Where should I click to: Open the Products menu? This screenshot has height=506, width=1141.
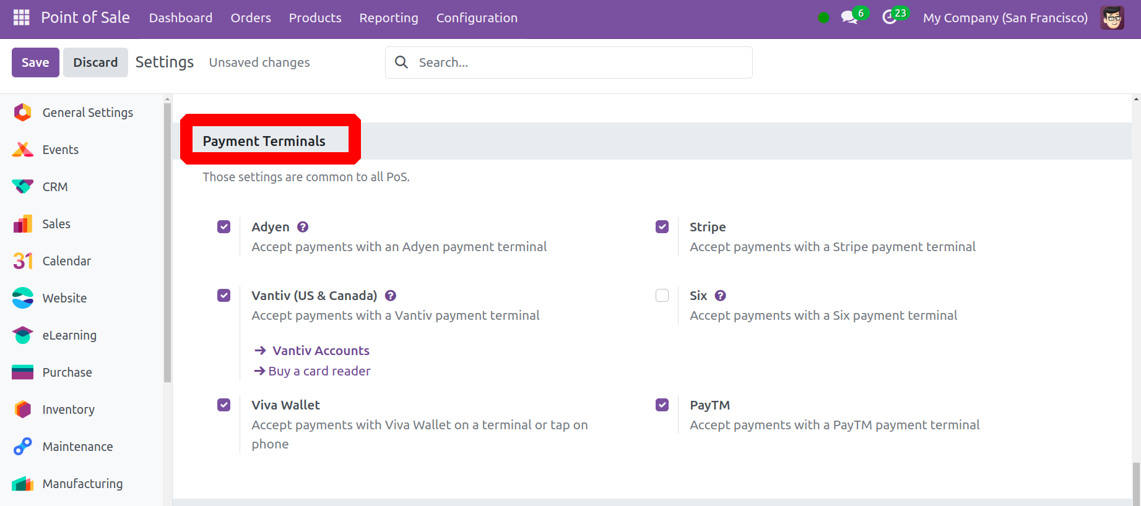coord(315,18)
